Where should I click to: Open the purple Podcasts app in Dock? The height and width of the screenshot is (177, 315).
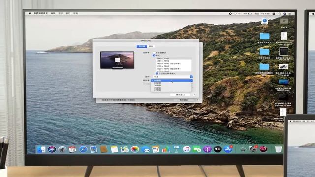point(207,149)
